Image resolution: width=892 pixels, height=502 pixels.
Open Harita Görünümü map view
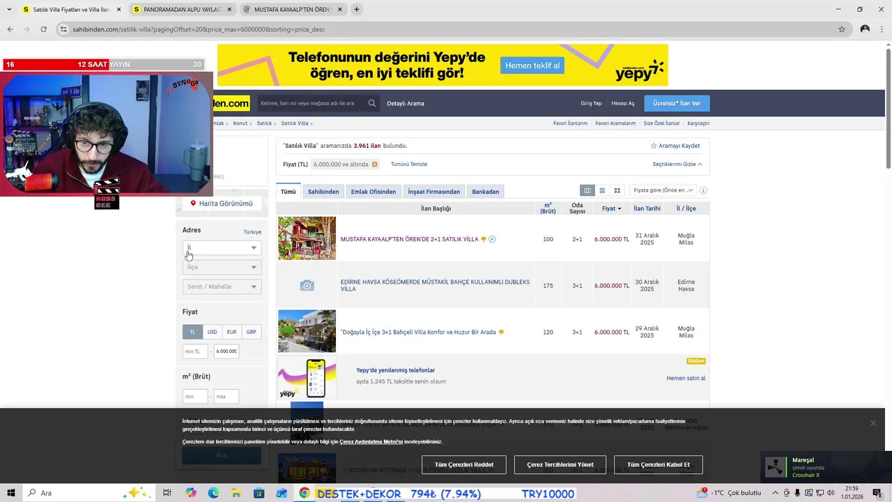coord(222,204)
